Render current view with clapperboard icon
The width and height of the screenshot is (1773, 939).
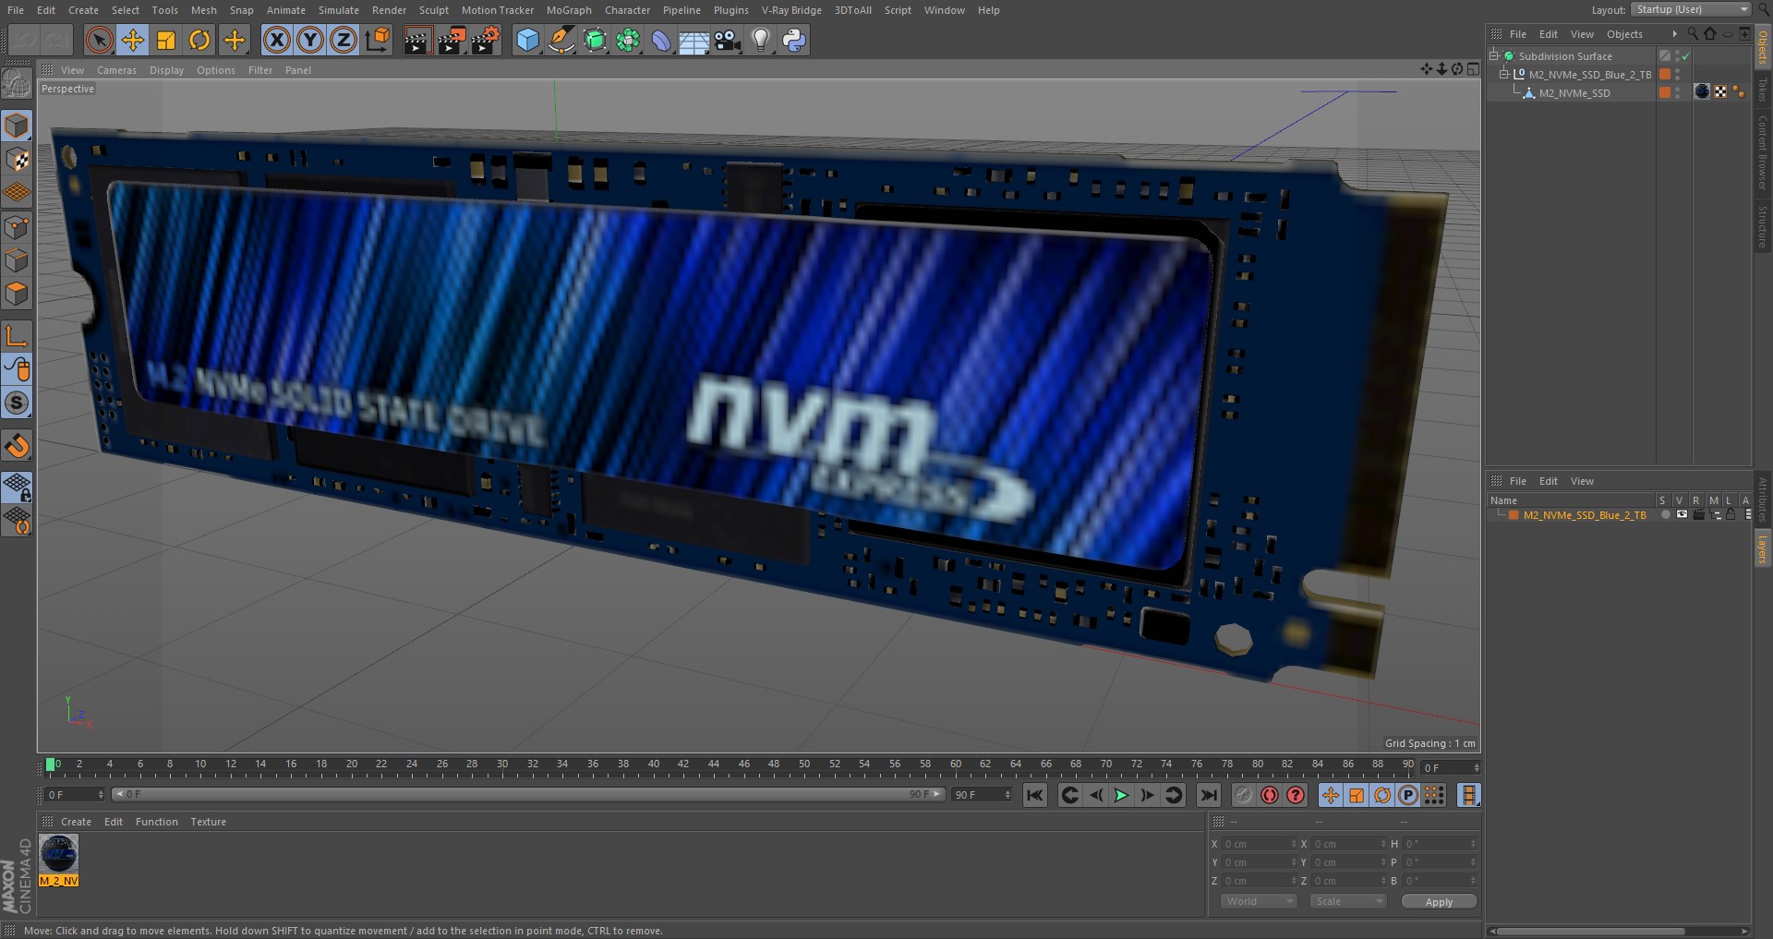tap(417, 40)
